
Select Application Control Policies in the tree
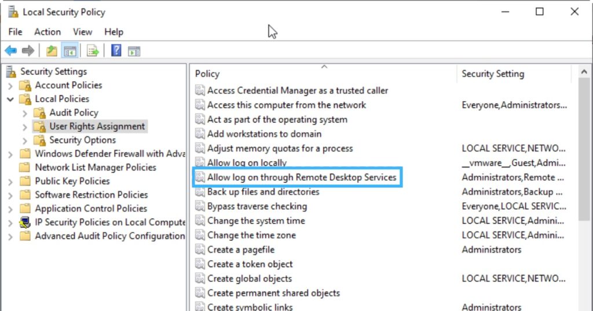pos(91,208)
